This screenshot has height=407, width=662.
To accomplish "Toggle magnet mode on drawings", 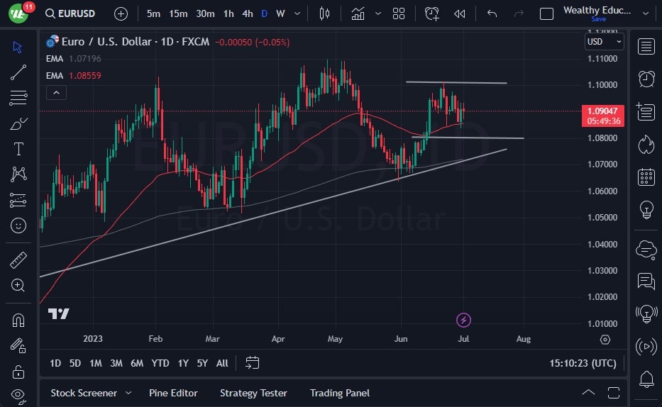I will point(18,320).
